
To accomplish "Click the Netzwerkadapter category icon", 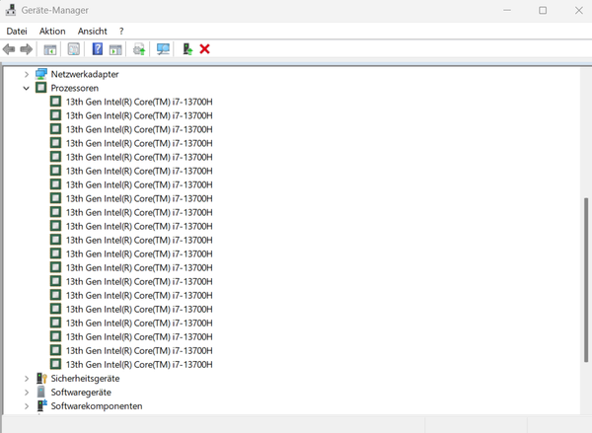I will [41, 74].
